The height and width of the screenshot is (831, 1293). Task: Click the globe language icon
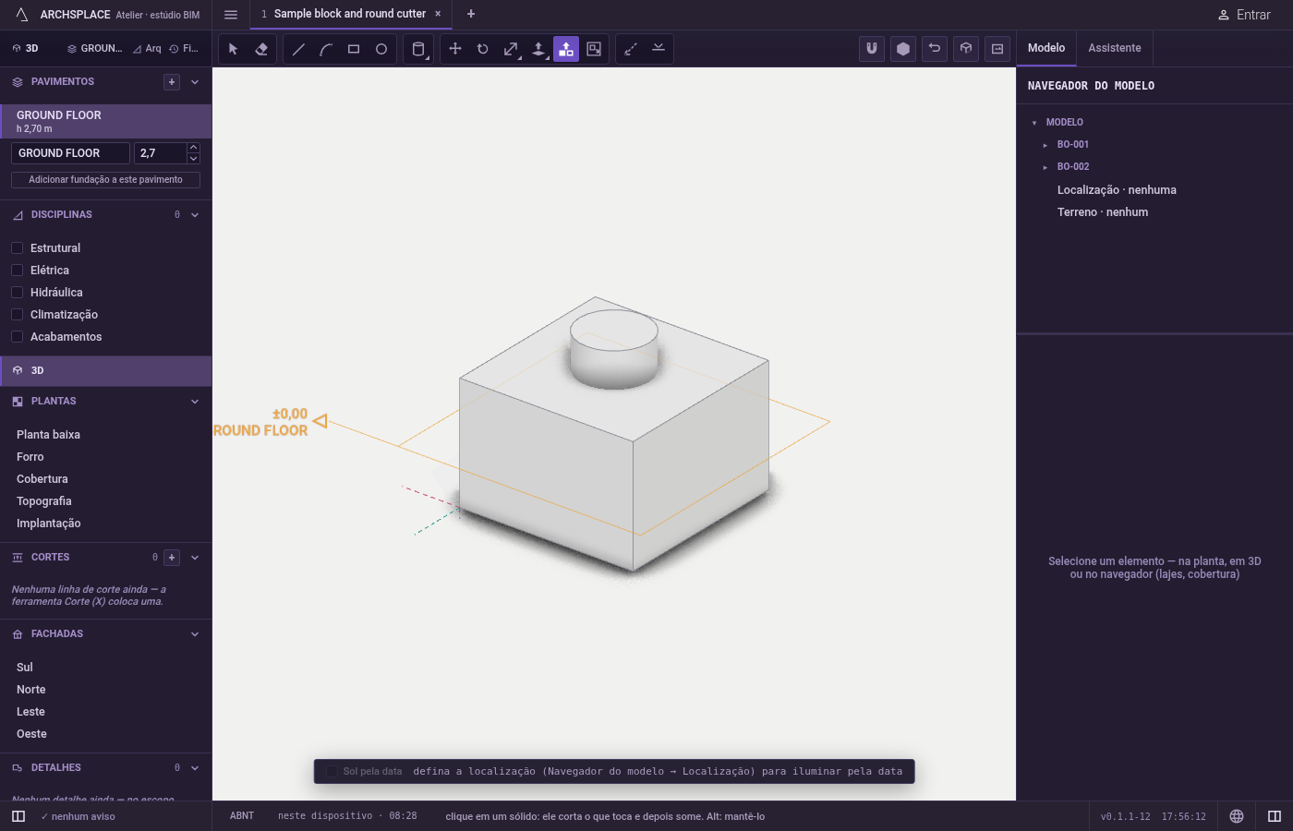click(1237, 816)
